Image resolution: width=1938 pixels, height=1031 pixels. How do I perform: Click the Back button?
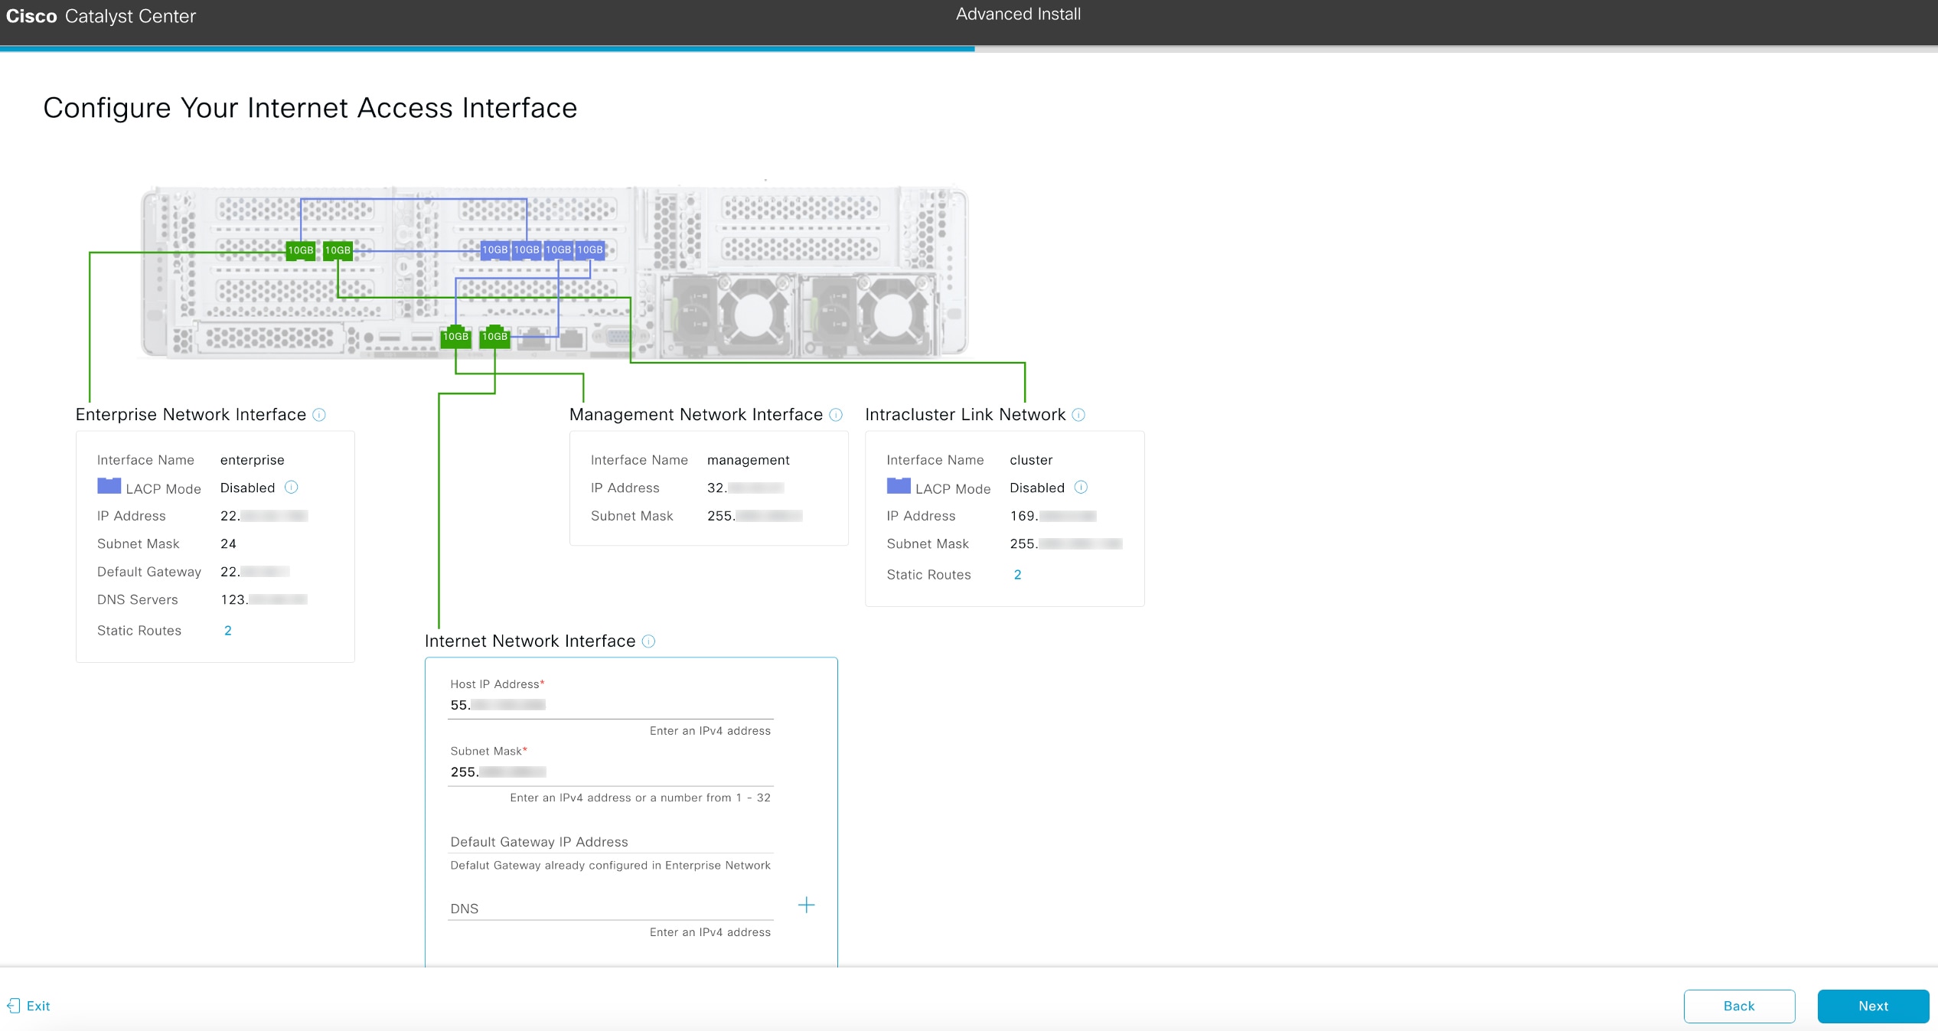pos(1739,1006)
